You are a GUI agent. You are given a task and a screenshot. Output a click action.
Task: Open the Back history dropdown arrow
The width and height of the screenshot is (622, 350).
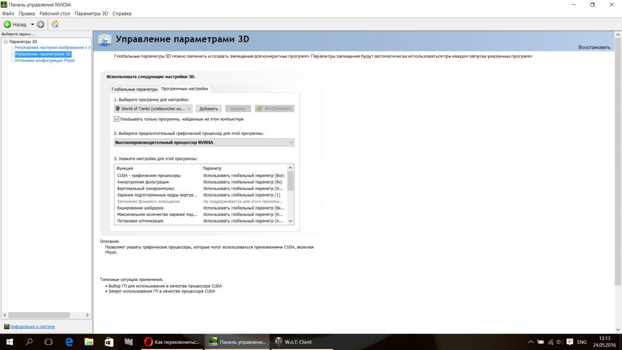(32, 24)
